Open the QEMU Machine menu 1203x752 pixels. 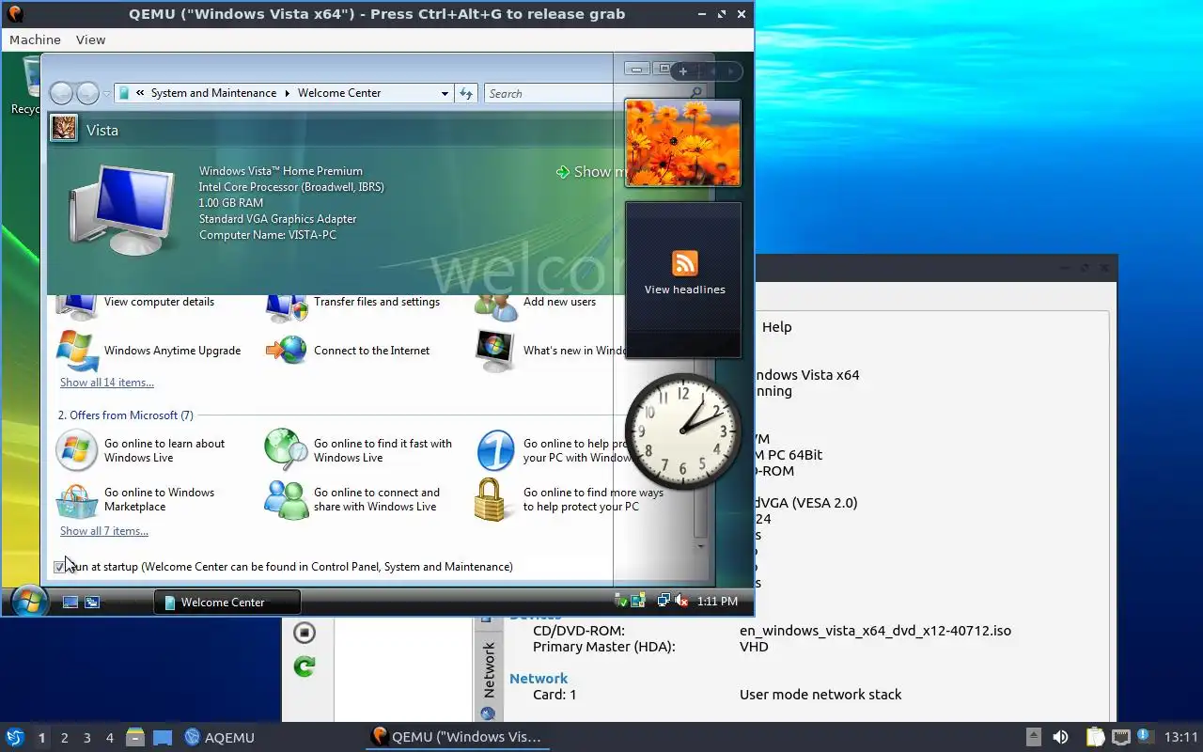point(35,39)
